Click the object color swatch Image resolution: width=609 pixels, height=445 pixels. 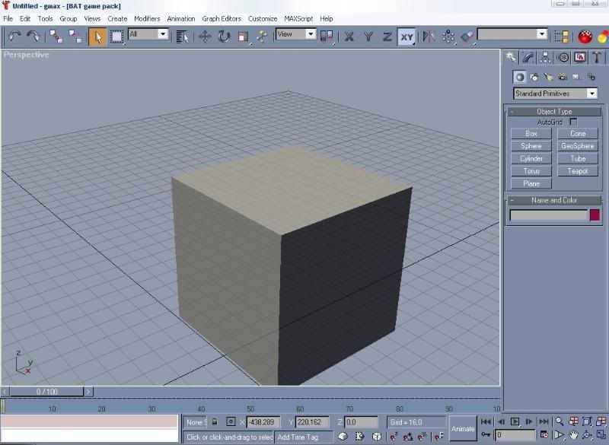point(595,215)
